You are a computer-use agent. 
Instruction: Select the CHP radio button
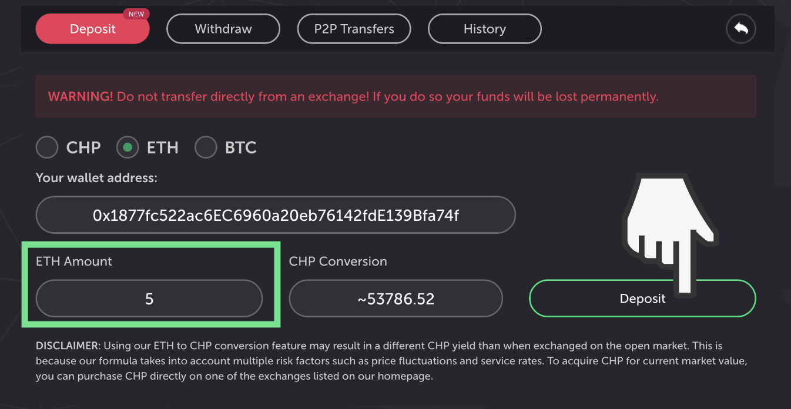tap(47, 147)
